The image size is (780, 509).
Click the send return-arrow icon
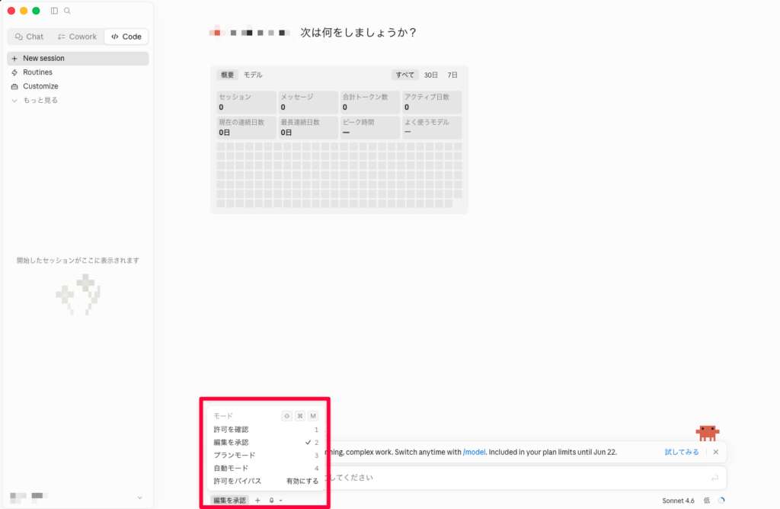(x=714, y=478)
